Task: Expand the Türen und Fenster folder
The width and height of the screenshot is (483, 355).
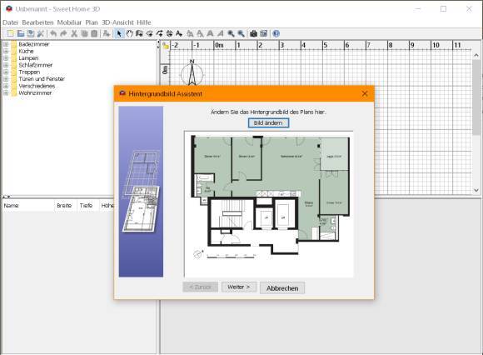Action: pyautogui.click(x=6, y=79)
